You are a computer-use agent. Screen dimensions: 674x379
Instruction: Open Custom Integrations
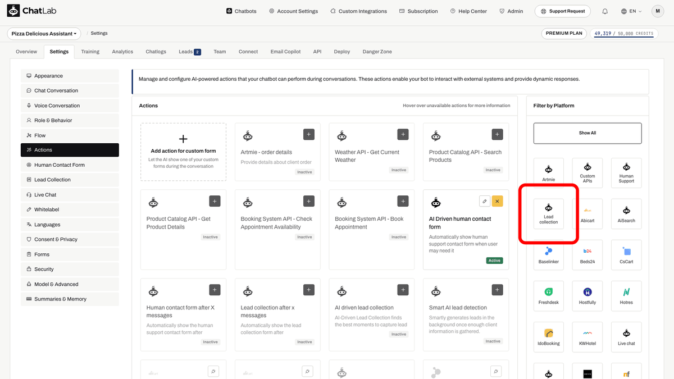click(359, 11)
